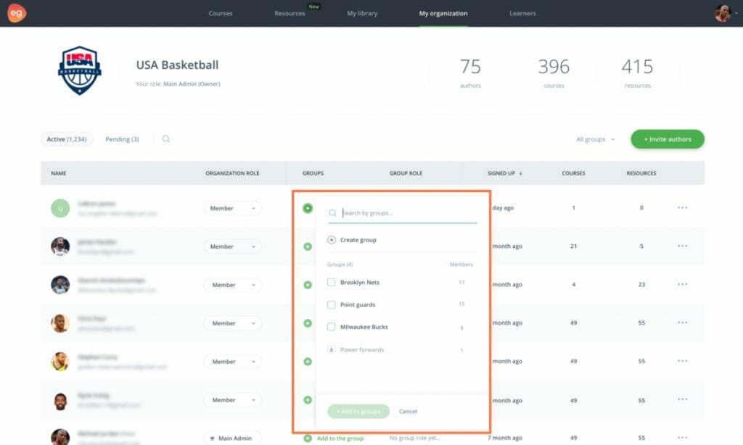Open the My library tab
The height and width of the screenshot is (445, 743).
362,13
